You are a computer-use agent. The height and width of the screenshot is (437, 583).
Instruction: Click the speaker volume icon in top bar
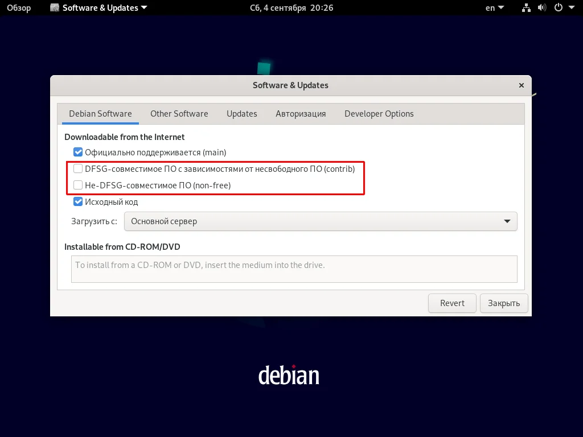click(541, 7)
